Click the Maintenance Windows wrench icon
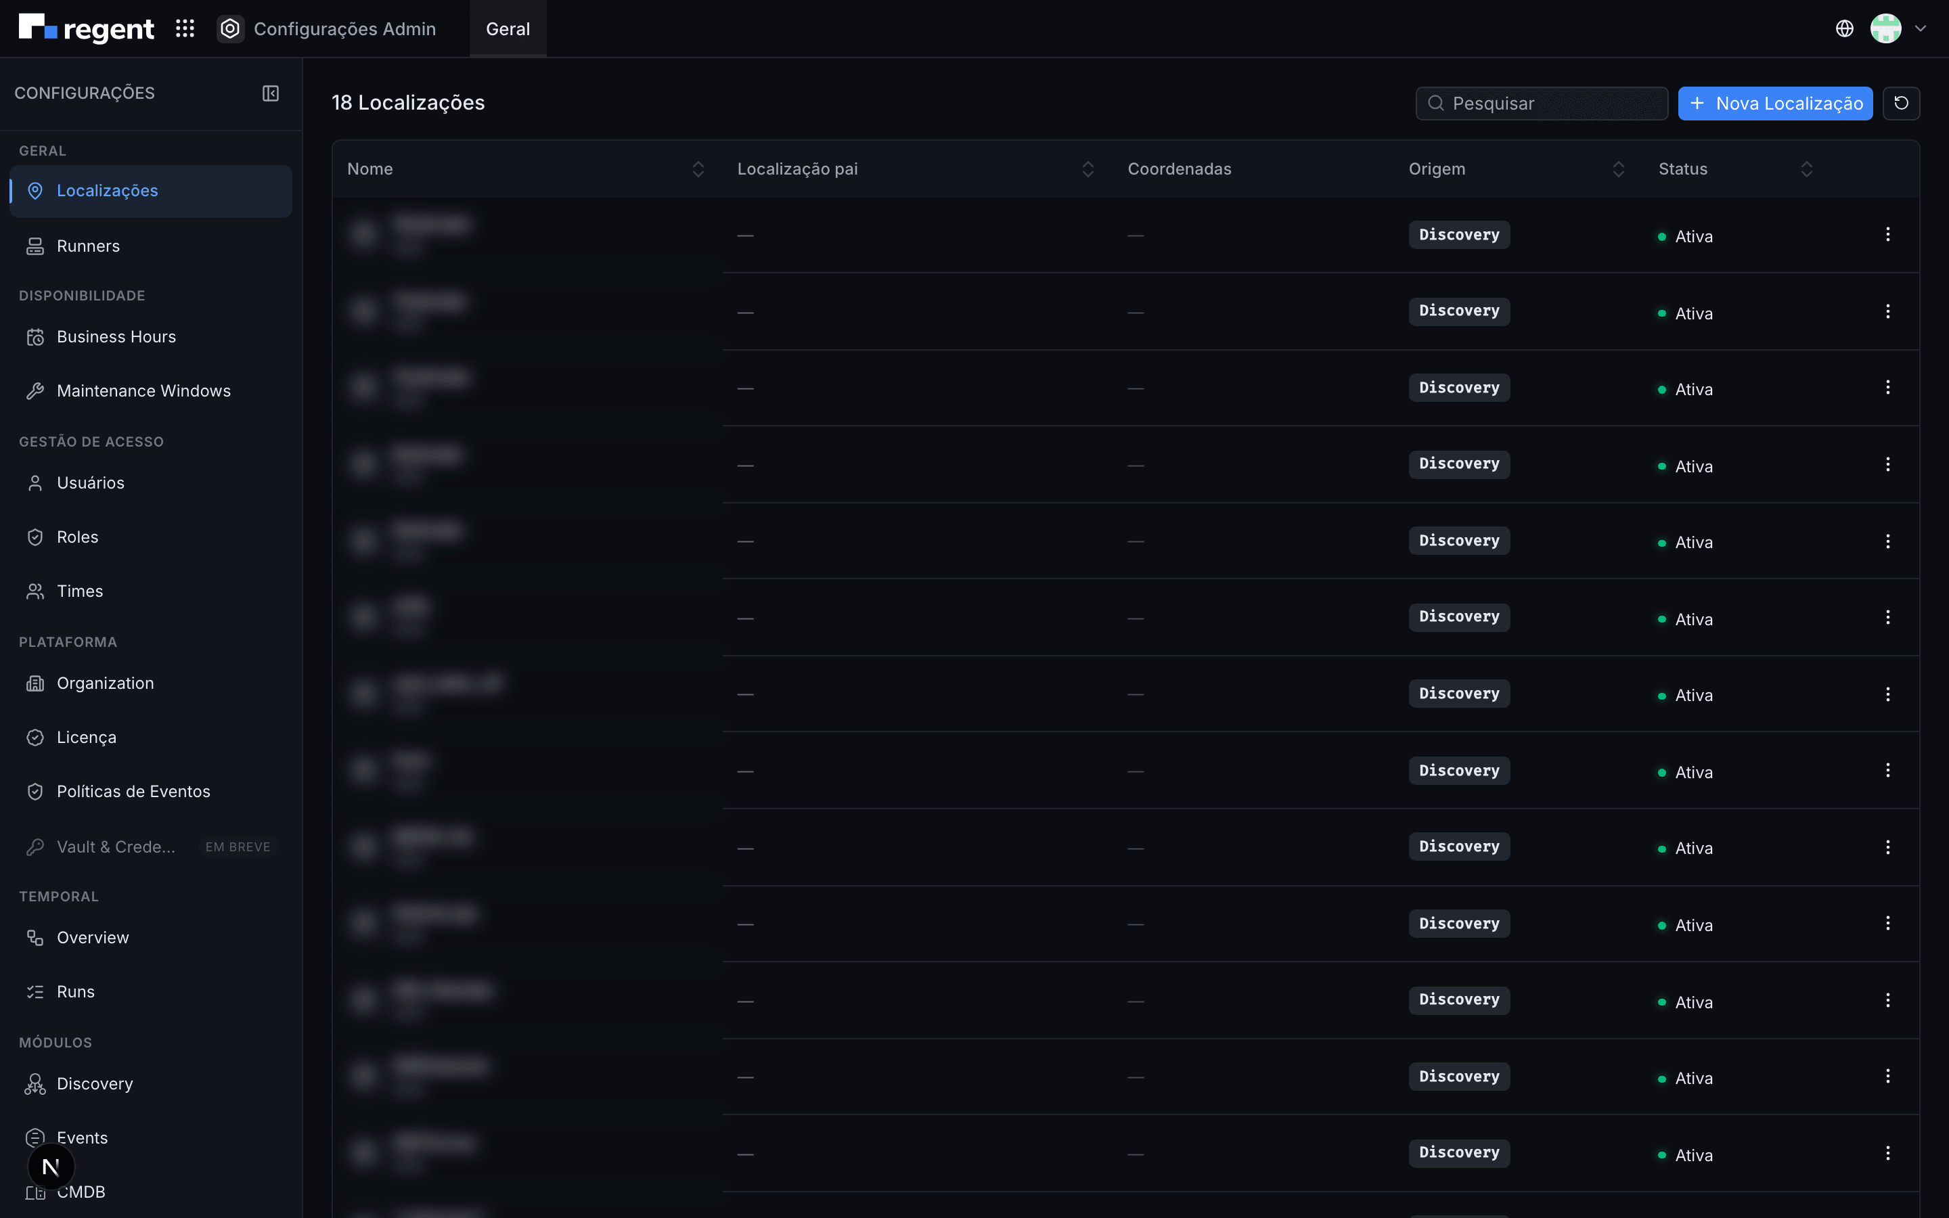 pos(35,392)
